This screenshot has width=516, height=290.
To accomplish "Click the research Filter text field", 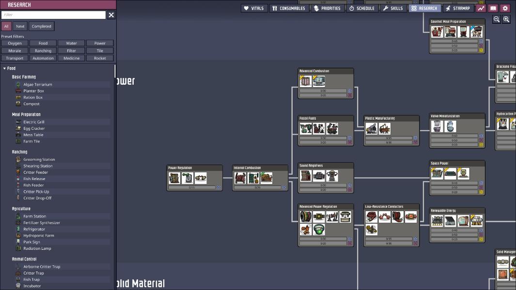I will (53, 15).
